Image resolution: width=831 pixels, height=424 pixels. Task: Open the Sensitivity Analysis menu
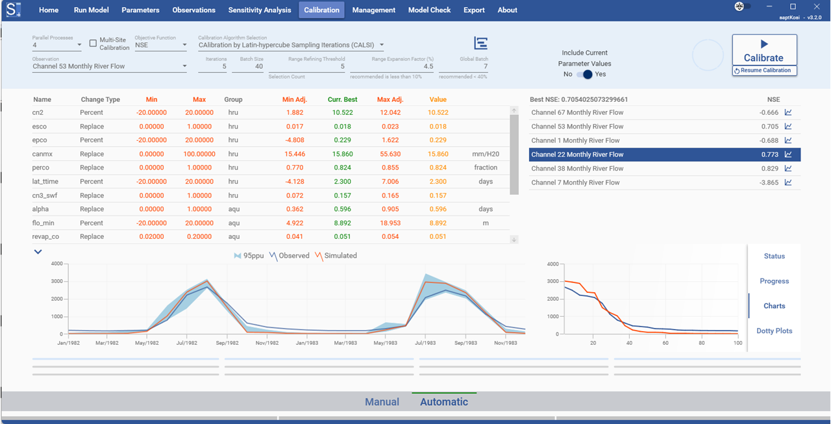coord(259,10)
